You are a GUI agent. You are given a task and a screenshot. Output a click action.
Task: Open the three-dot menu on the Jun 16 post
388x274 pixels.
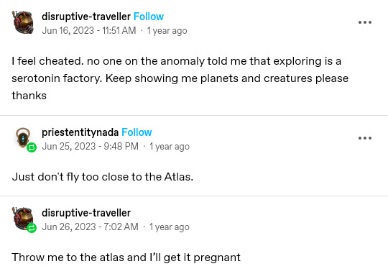click(365, 22)
